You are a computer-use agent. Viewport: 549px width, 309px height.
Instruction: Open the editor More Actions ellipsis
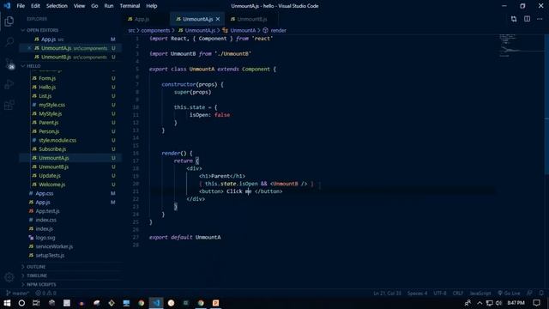(x=540, y=19)
